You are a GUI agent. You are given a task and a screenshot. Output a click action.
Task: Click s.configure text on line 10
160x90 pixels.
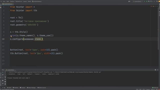click(16, 39)
